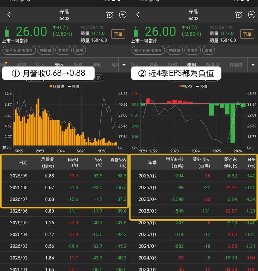
Task: Open the 太陽能 tag on right screen
Action: pos(193,50)
